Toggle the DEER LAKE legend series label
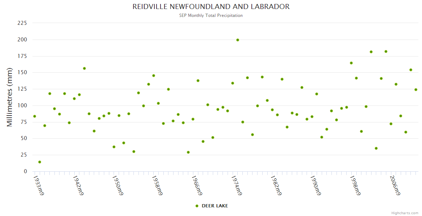The width and height of the screenshot is (422, 216). [x=215, y=206]
